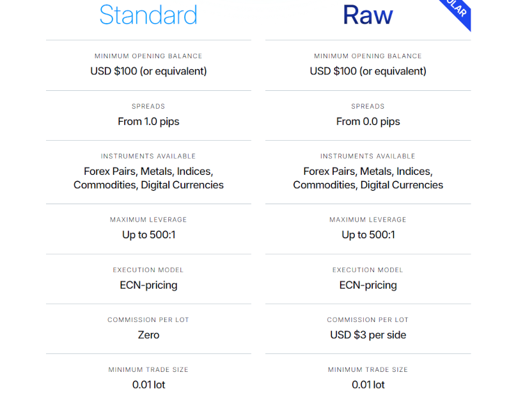Screen dimensions: 525x402
Task: Click Raw ECN-pricing execution model
Action: pyautogui.click(x=368, y=285)
